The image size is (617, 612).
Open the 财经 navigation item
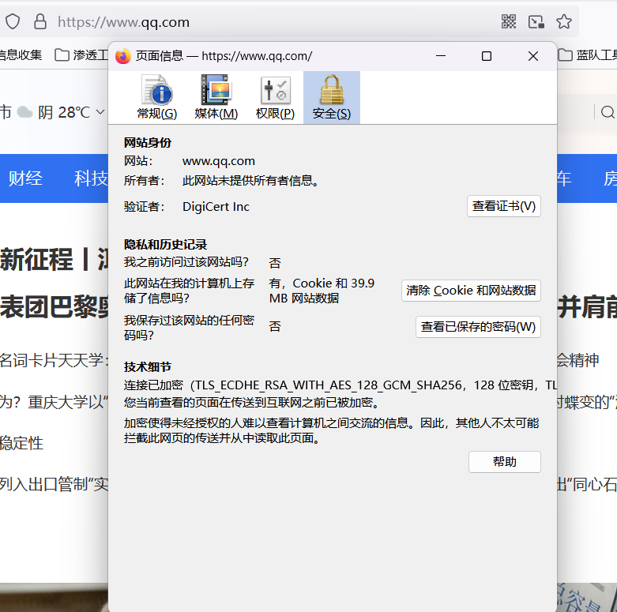pyautogui.click(x=25, y=178)
